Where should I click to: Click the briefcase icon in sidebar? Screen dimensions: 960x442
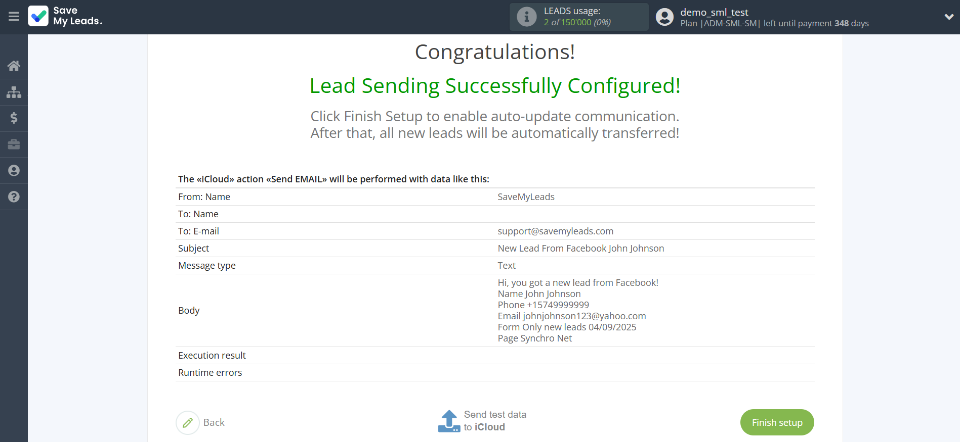tap(14, 144)
